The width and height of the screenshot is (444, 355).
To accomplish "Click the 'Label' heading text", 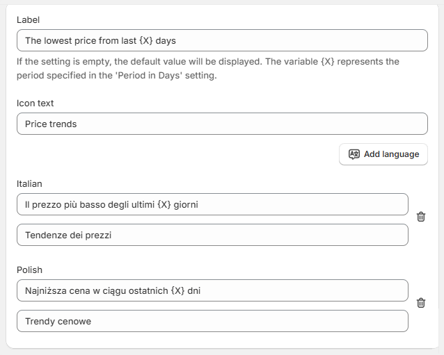I will point(29,20).
